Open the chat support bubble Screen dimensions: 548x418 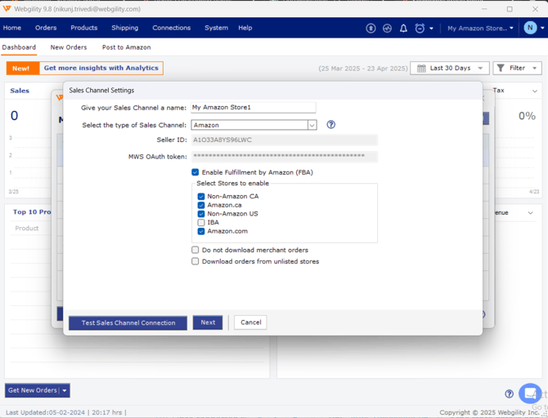tap(530, 393)
